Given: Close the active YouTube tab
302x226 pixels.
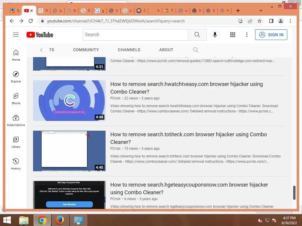Looking at the screenshot, I should pos(32,11).
